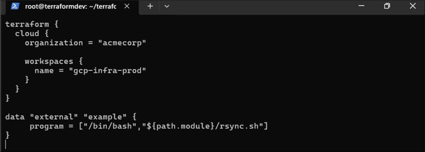The height and width of the screenshot is (152, 425).
Task: Click the cloud block keyword
Action: pyautogui.click(x=27, y=34)
